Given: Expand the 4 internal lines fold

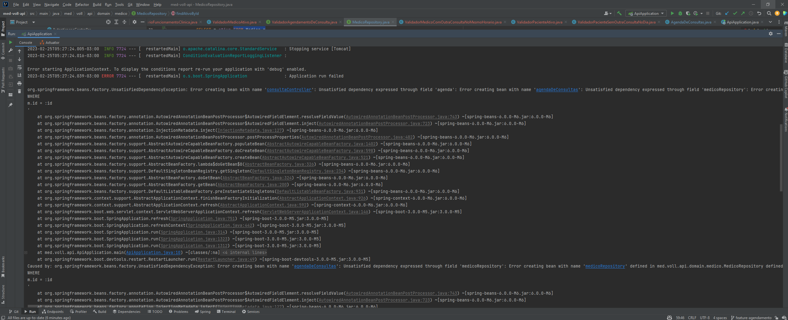Looking at the screenshot, I should pos(244,252).
